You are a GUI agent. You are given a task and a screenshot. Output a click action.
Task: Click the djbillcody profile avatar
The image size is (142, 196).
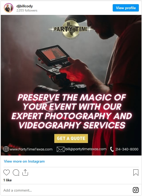9,8
